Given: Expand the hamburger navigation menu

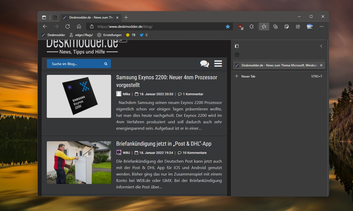Looking at the screenshot, I should coord(218,64).
